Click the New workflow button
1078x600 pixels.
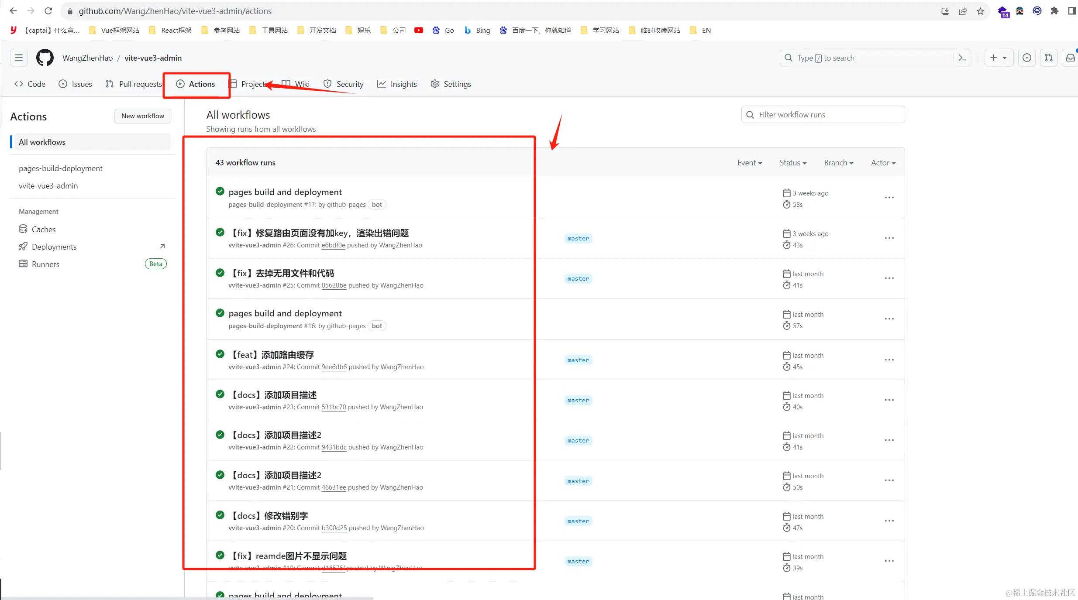pyautogui.click(x=142, y=116)
